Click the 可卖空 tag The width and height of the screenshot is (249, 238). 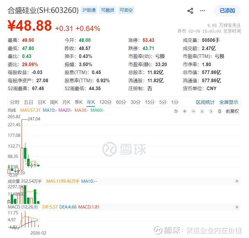(126, 10)
